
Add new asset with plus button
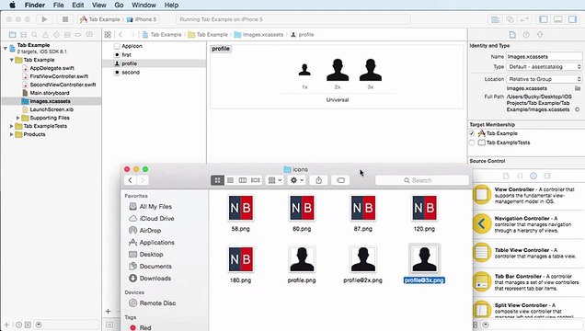click(108, 312)
